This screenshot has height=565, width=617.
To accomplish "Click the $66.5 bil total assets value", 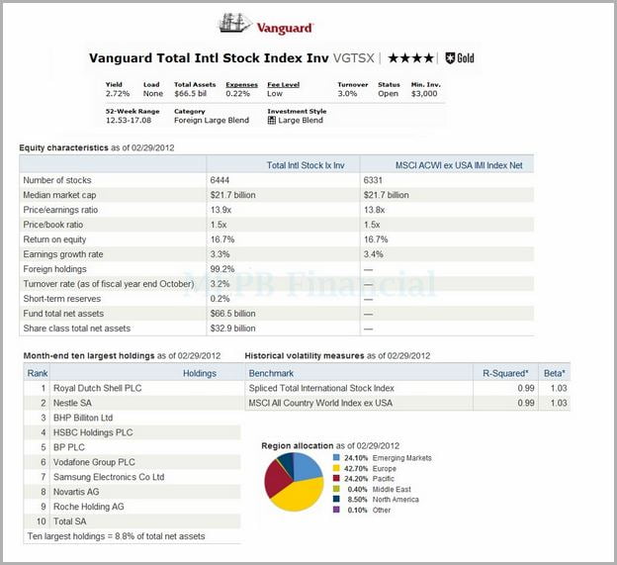I will tap(190, 94).
